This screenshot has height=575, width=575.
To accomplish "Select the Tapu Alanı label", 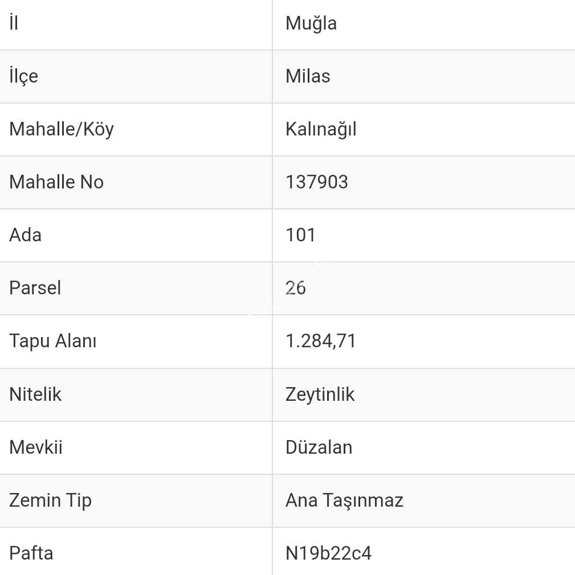I will click(x=53, y=341).
